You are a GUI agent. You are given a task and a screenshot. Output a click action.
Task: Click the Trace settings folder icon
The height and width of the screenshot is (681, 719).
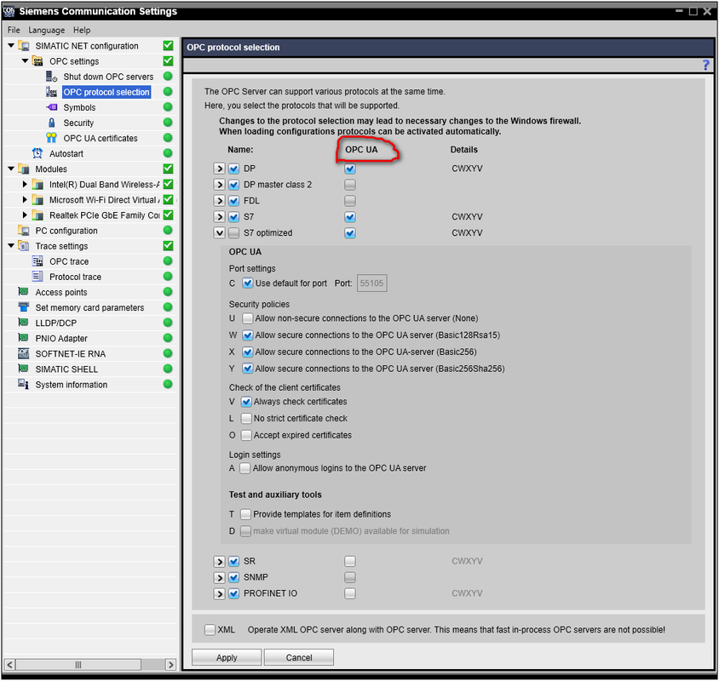pyautogui.click(x=23, y=246)
